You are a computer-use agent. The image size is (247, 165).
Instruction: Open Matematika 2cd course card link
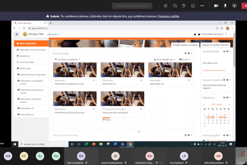(x=157, y=84)
